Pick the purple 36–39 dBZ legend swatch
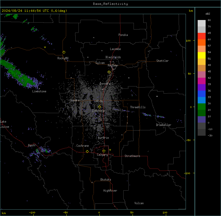Image resolution: width=221 pixels, height=216 pixels. point(202,87)
